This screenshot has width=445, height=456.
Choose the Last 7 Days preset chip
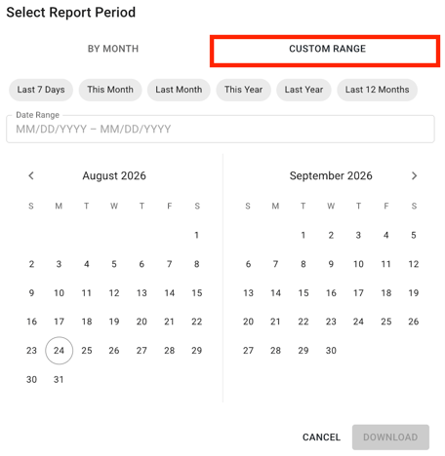point(41,90)
